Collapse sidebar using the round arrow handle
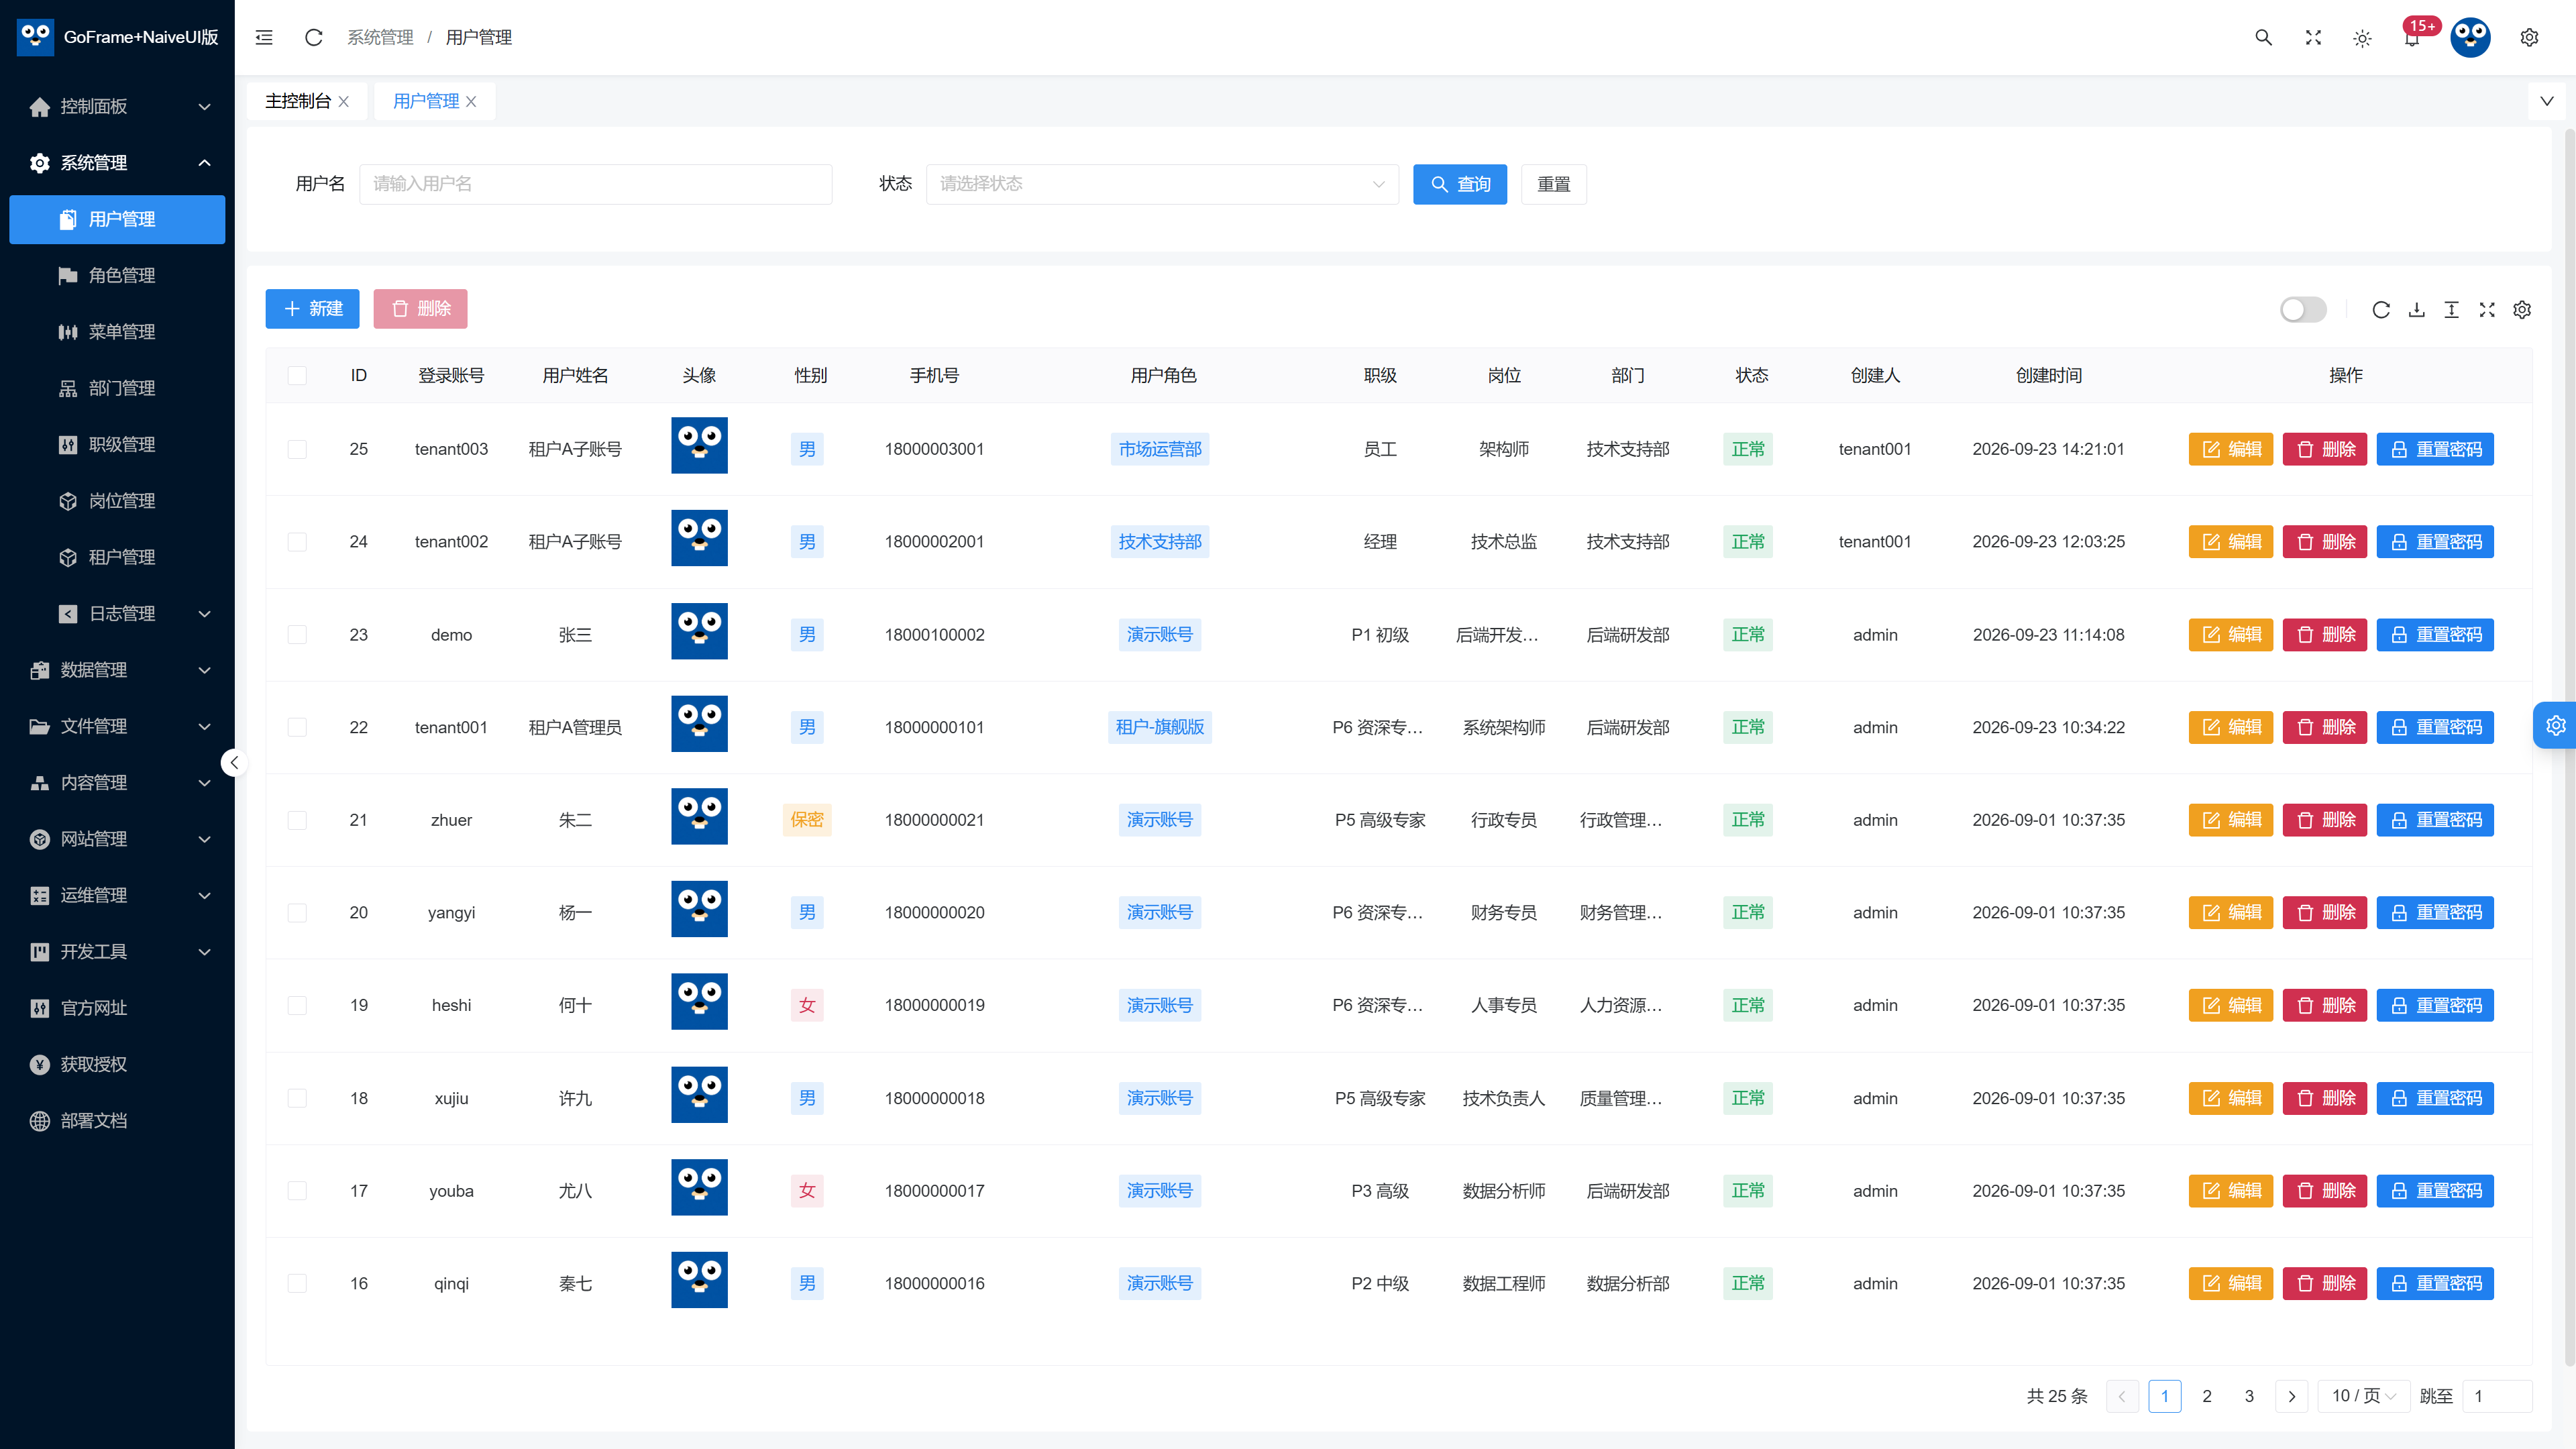Viewport: 2576px width, 1449px height. click(x=233, y=763)
